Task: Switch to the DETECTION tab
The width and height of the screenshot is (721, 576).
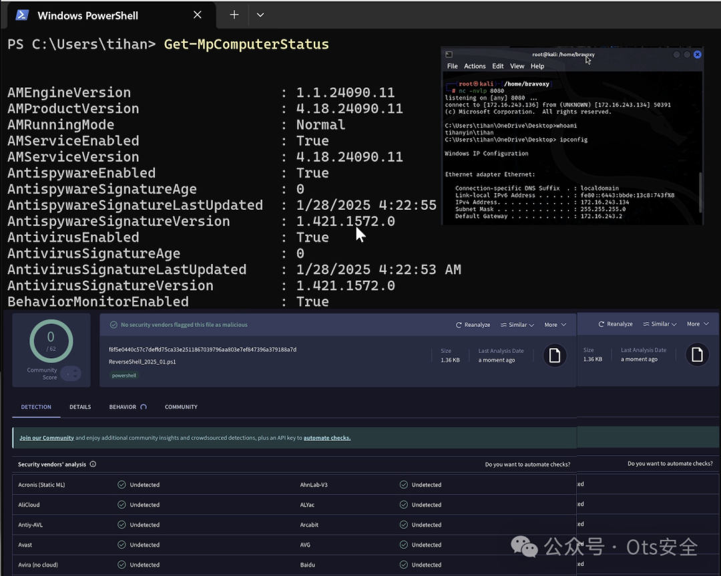Action: [36, 407]
